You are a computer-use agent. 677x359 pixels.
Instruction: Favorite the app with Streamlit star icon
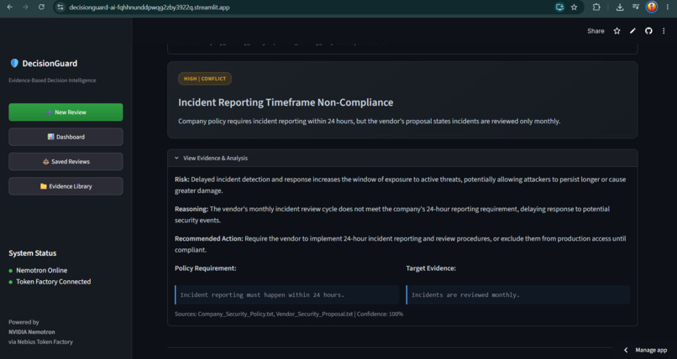pyautogui.click(x=617, y=31)
